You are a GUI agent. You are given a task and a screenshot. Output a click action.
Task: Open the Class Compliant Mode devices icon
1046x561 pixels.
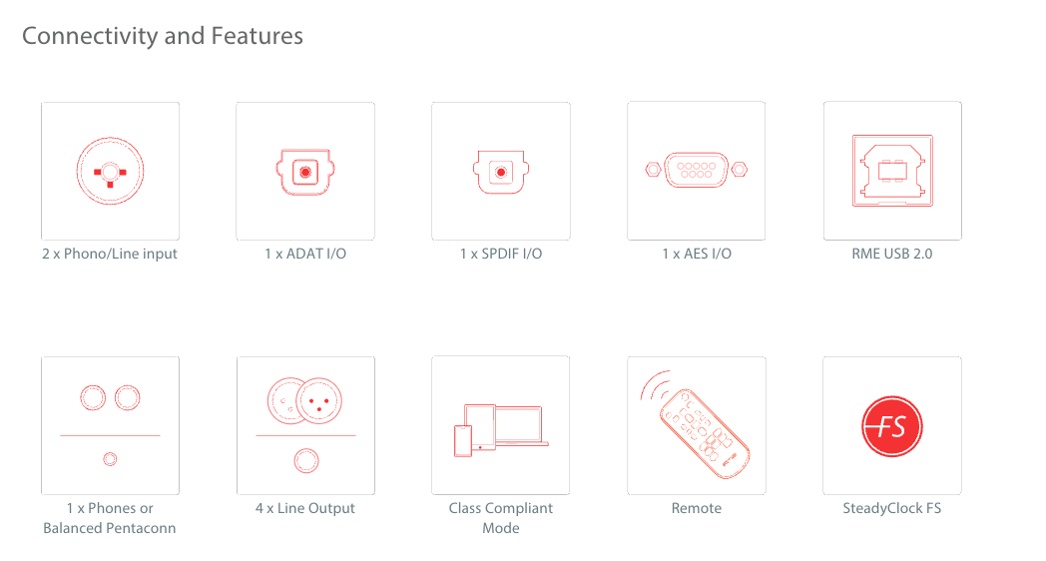(501, 430)
